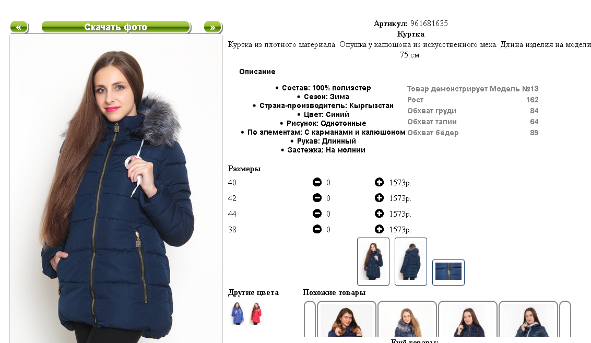This screenshot has height=343, width=591.
Task: Open second similar product thumbnail
Action: (407, 320)
